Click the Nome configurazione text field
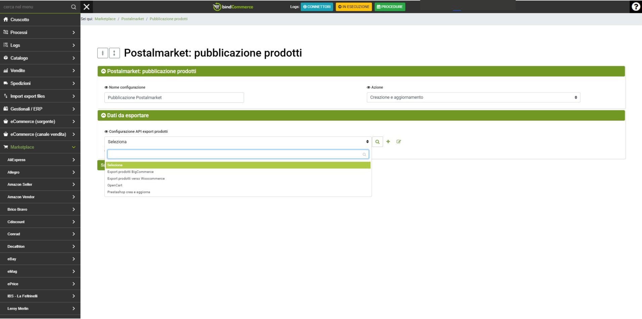 click(174, 97)
